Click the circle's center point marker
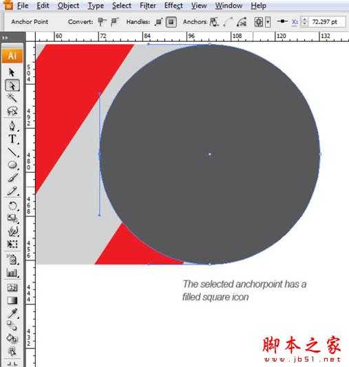Image resolution: width=349 pixels, height=367 pixels. [x=209, y=154]
